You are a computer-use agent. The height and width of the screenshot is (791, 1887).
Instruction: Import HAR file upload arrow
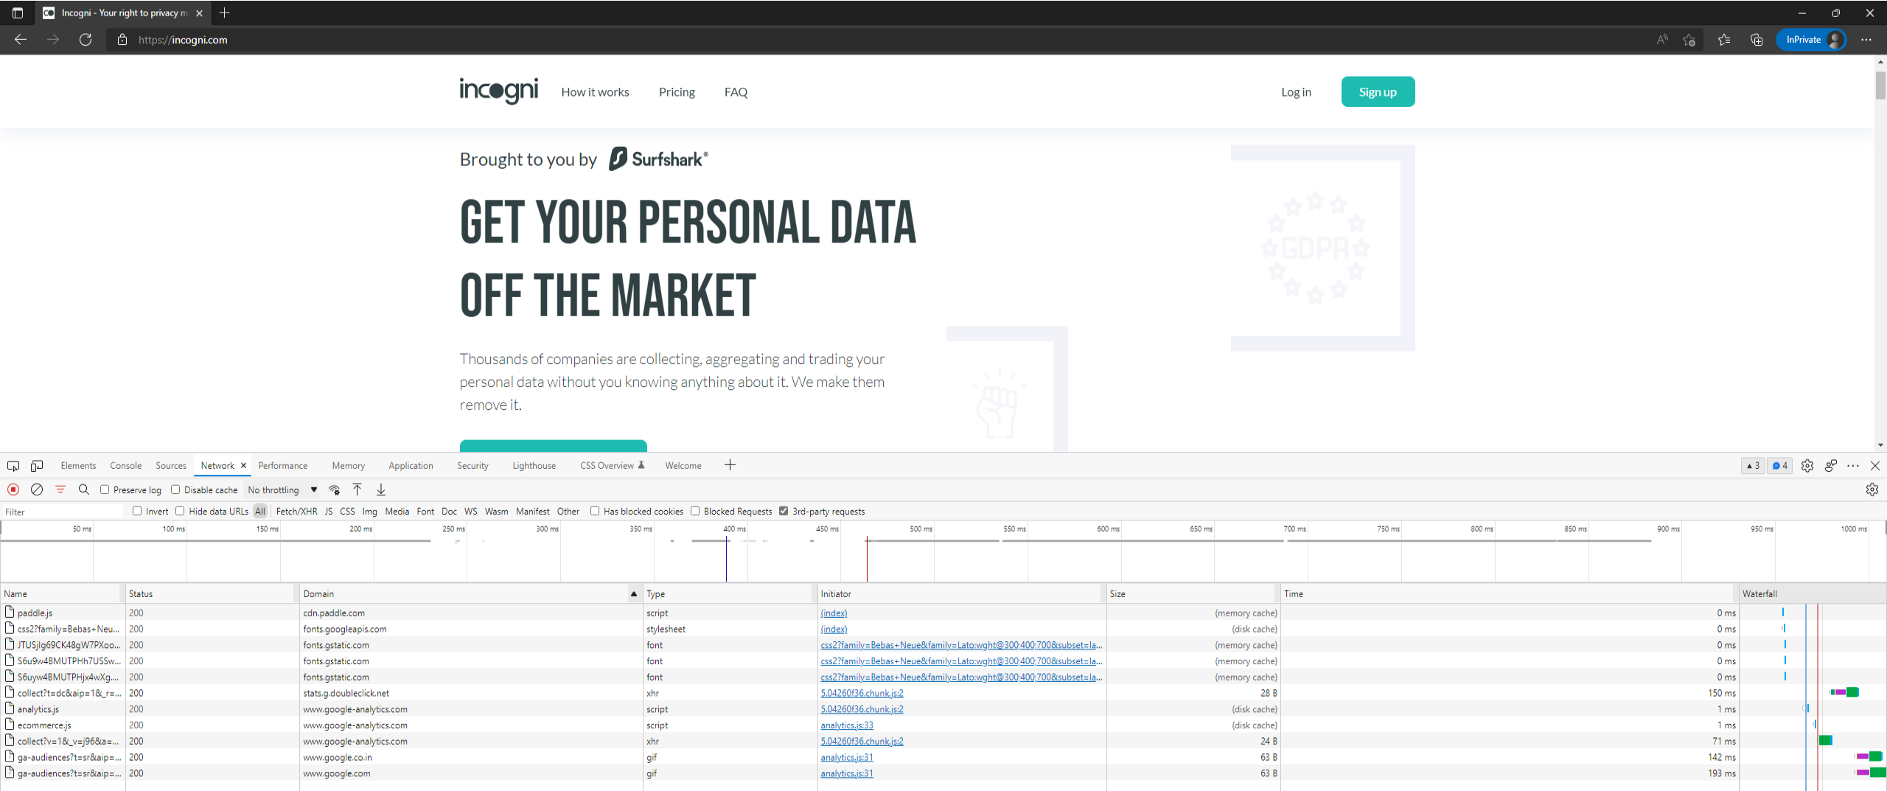[x=357, y=489]
